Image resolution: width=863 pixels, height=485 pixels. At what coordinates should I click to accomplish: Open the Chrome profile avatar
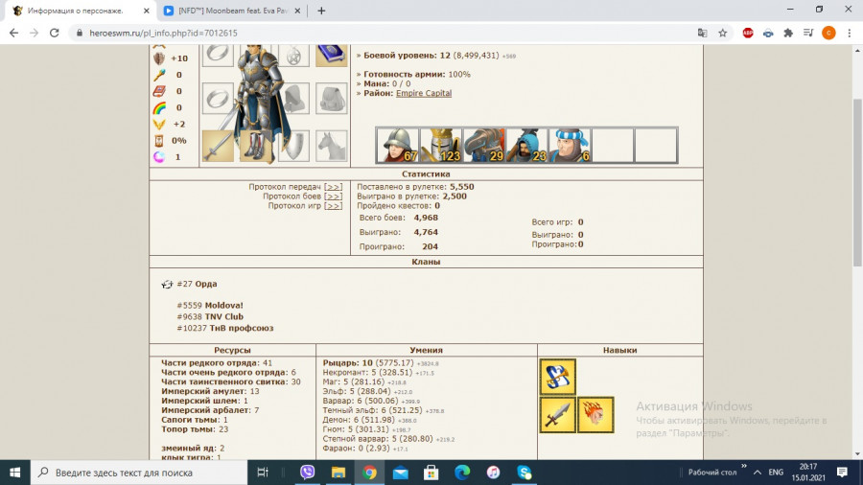828,33
